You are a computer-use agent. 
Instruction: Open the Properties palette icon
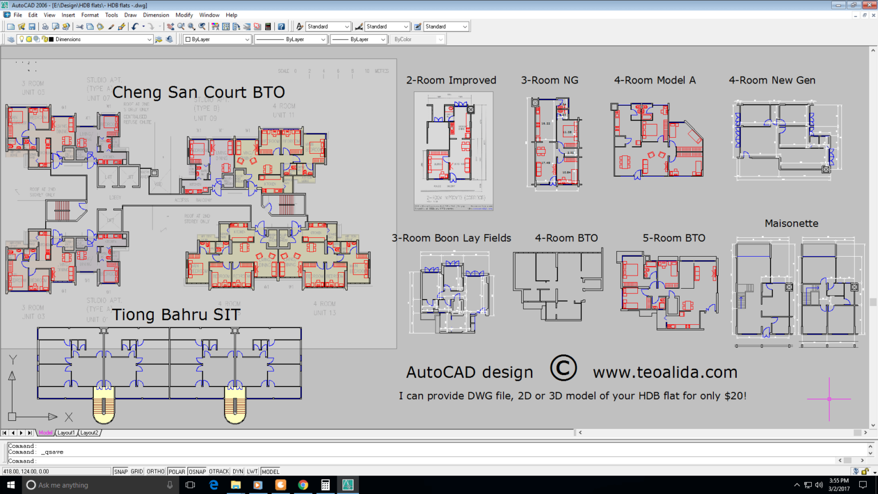(215, 26)
